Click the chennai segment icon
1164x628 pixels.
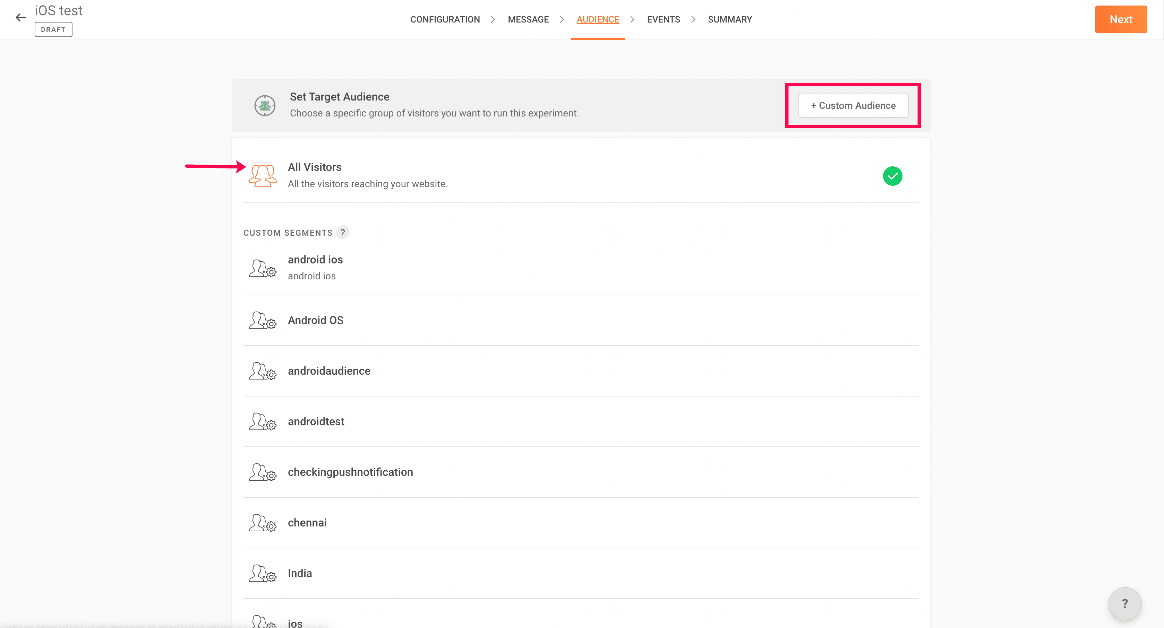(263, 523)
